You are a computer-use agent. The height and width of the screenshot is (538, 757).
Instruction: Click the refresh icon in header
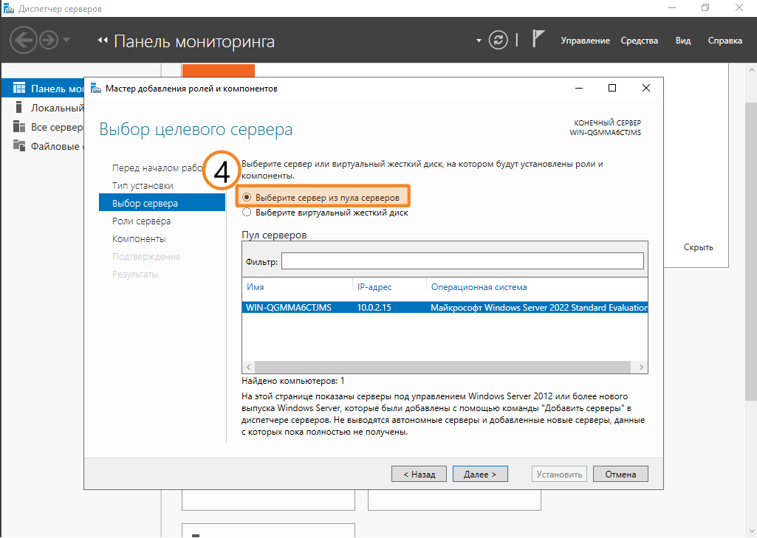point(499,40)
